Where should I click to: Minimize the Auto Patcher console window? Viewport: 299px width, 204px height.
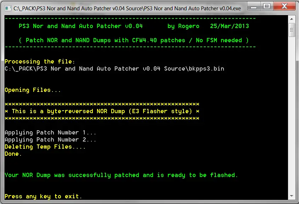pos(254,6)
